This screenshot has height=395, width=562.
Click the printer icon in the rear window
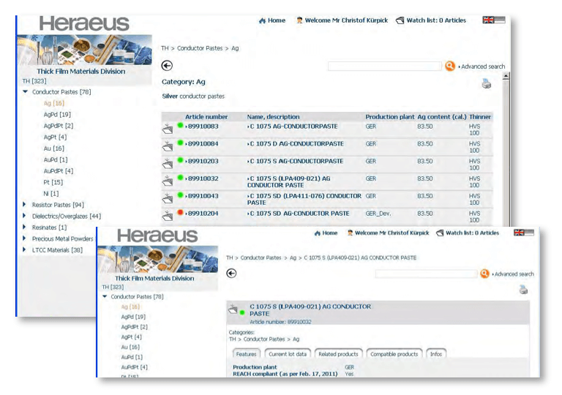(487, 84)
